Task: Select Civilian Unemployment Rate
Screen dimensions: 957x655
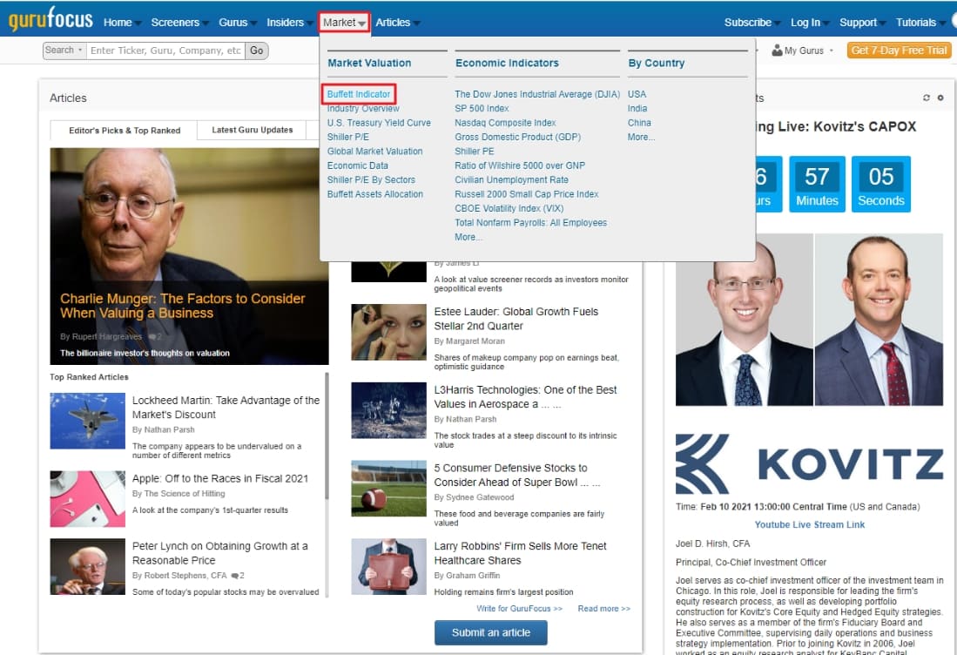Action: click(511, 179)
